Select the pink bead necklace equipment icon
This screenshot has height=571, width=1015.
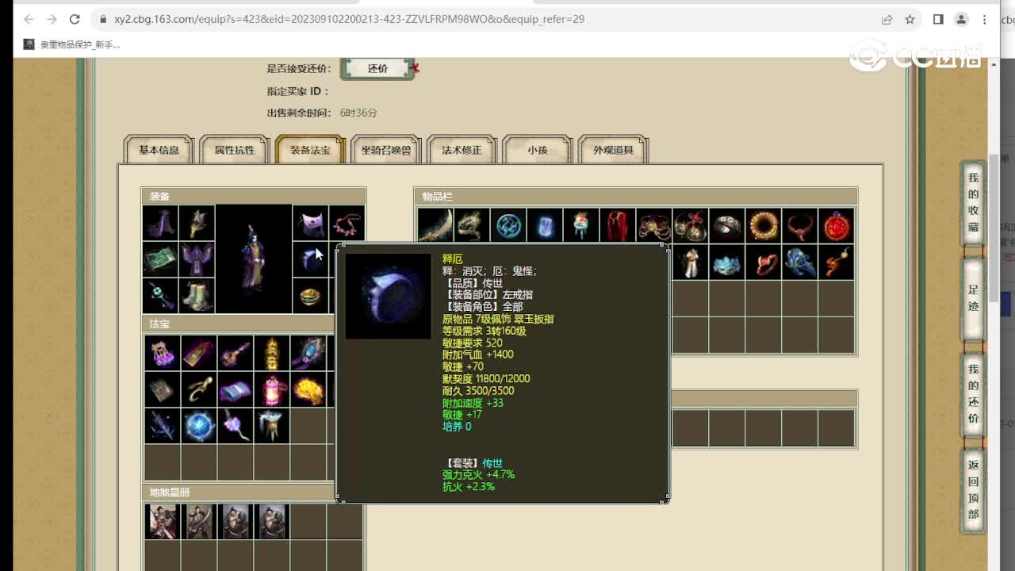347,224
